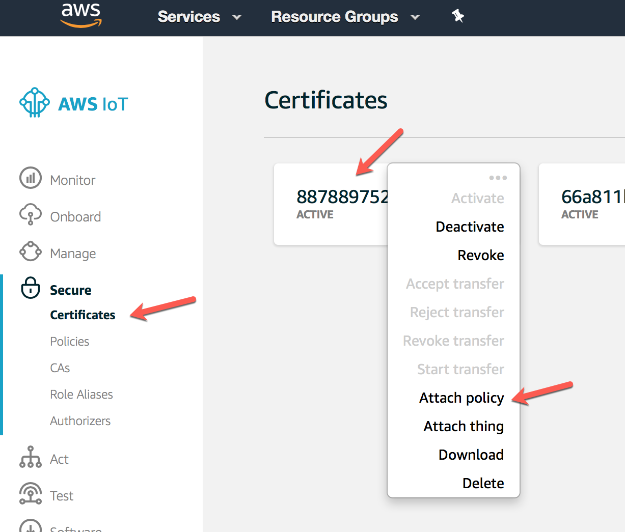Click the disabled Start transfer option
This screenshot has height=532, width=625.
pyautogui.click(x=460, y=369)
